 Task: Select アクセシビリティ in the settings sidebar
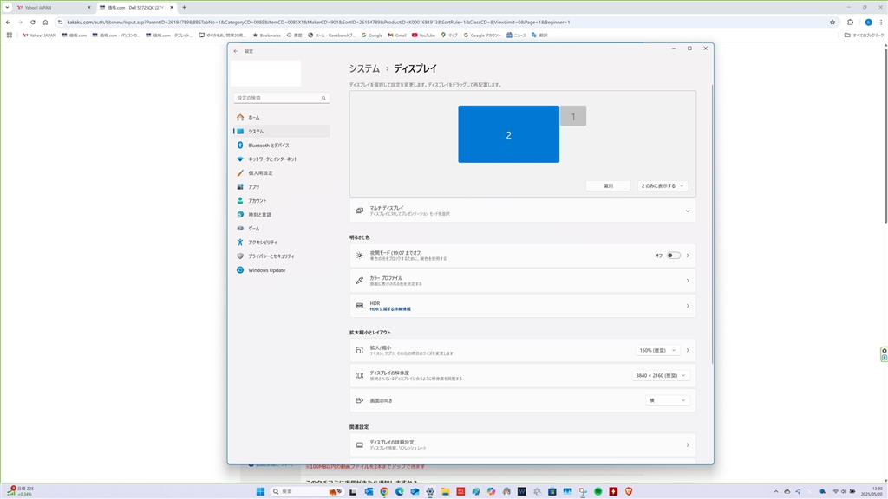[263, 243]
